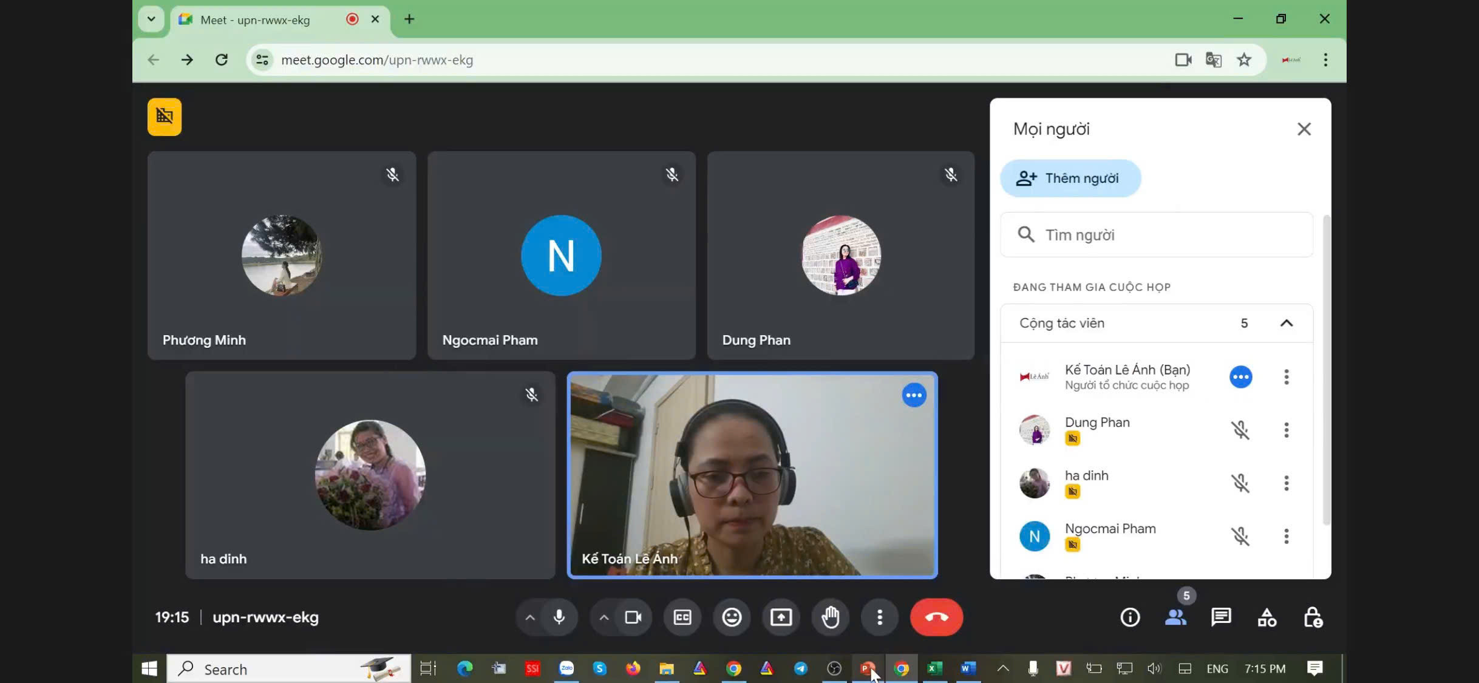This screenshot has width=1479, height=683.
Task: Expand audio settings arrow beside microphone
Action: click(530, 617)
